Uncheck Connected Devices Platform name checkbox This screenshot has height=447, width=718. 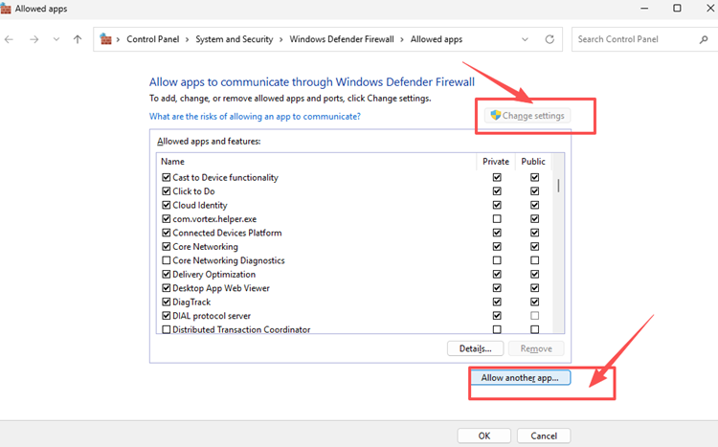[x=167, y=233]
